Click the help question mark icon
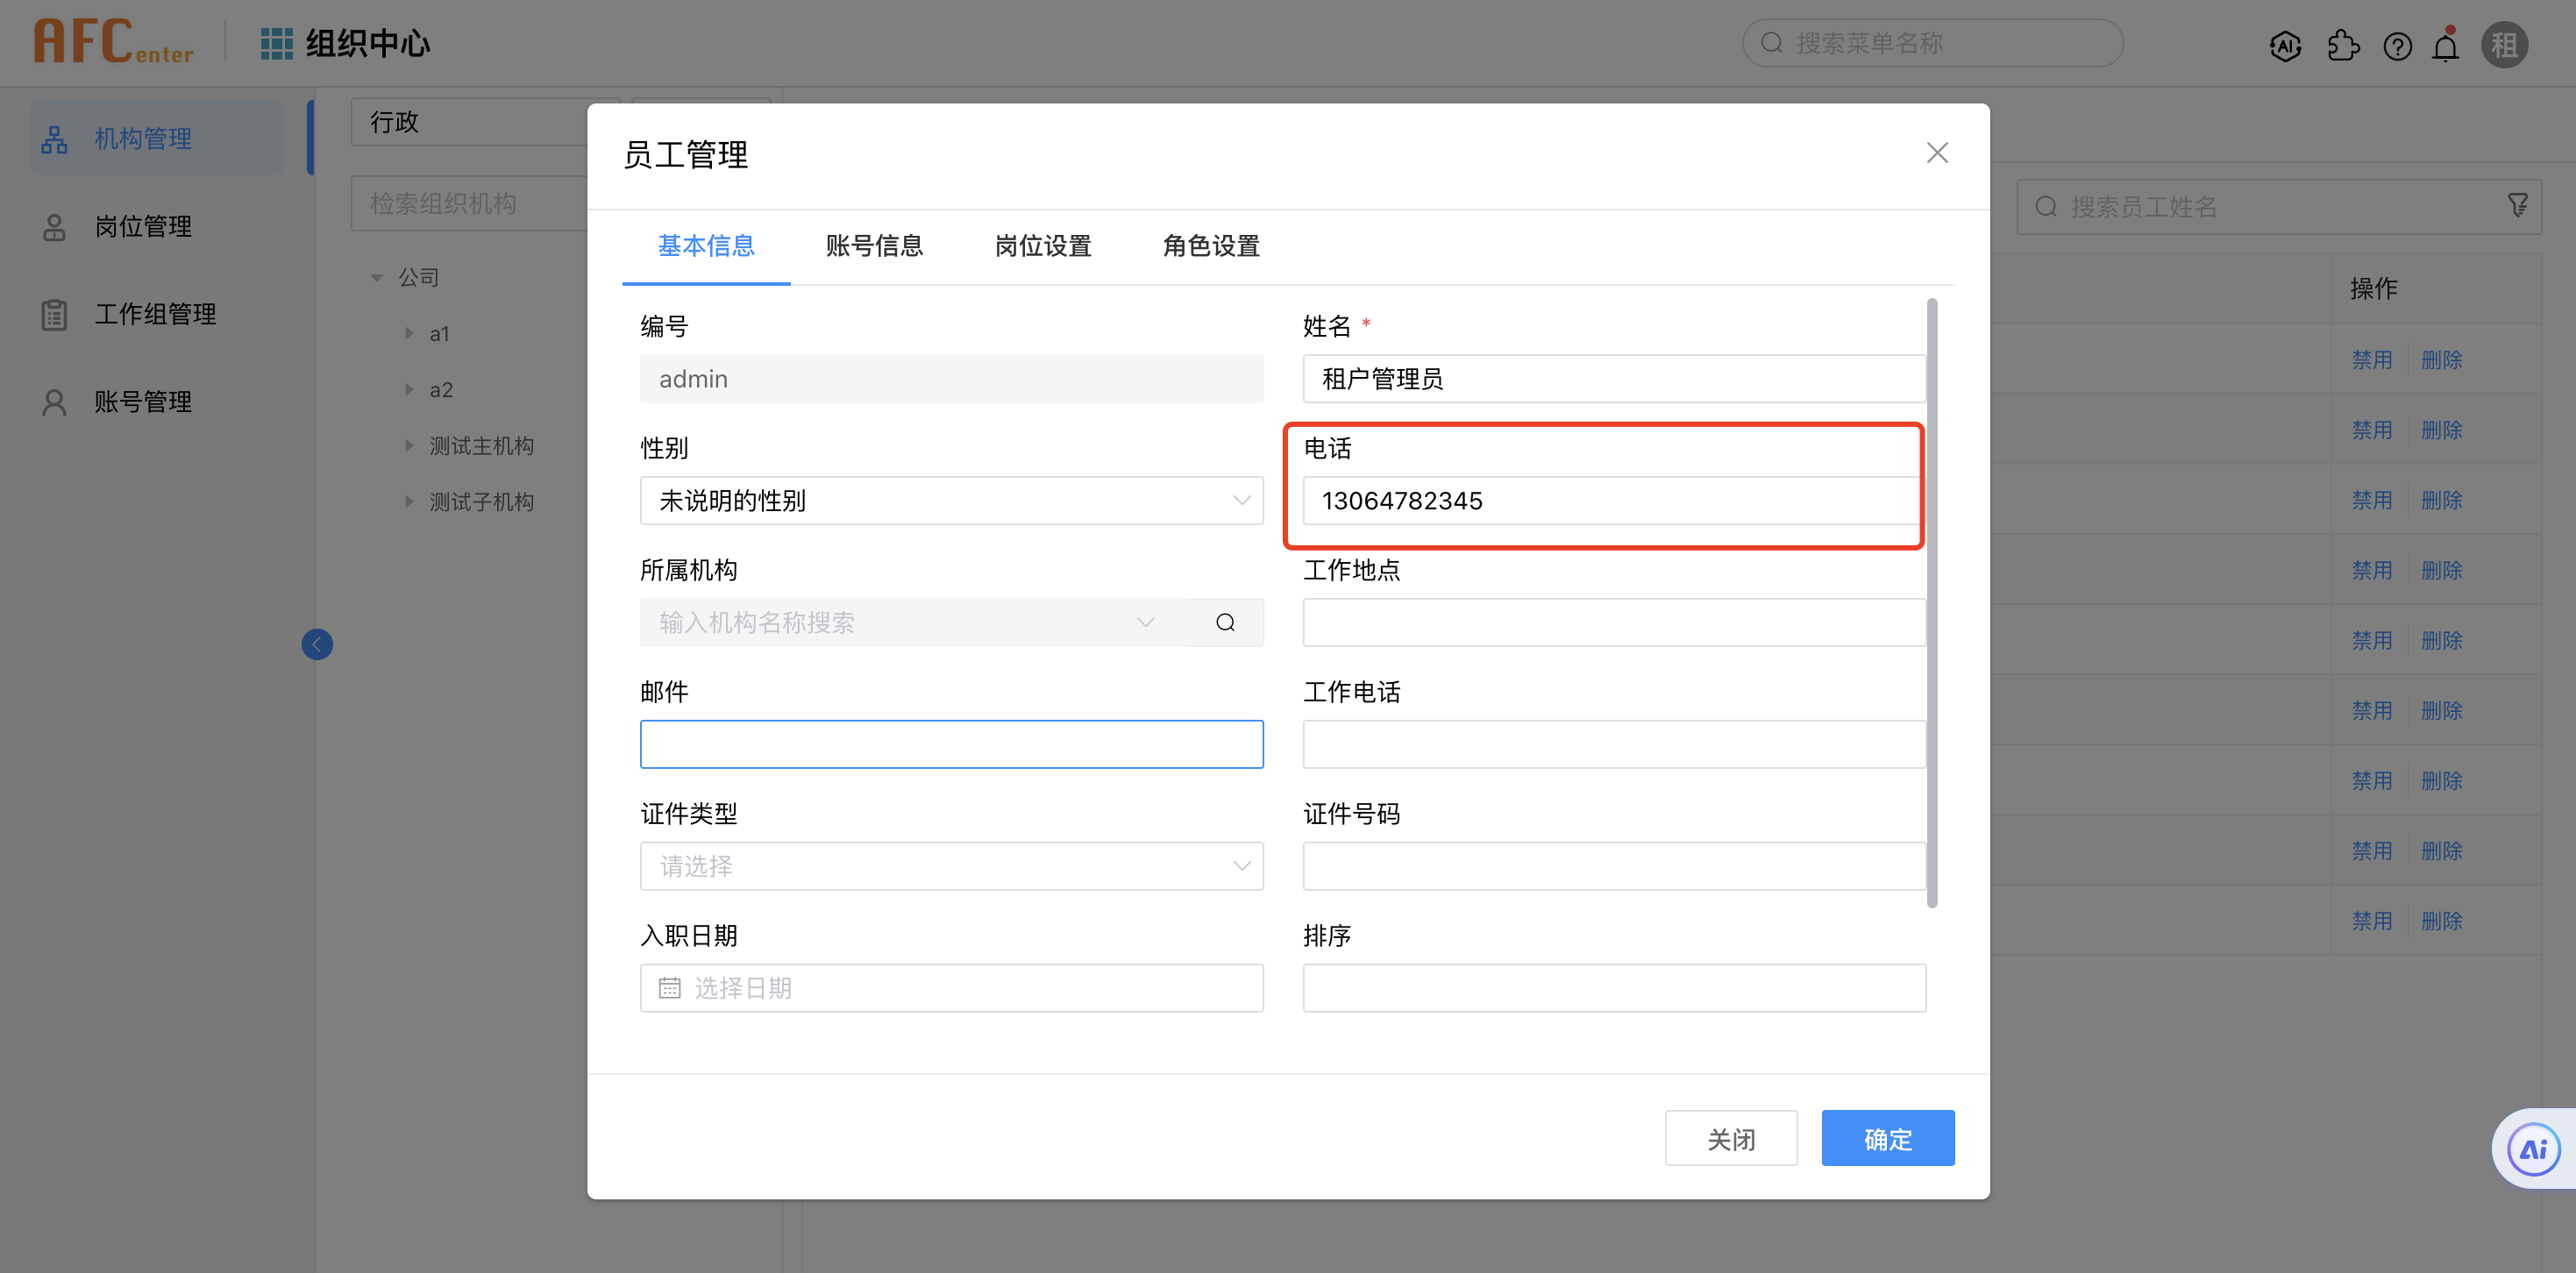 [x=2397, y=46]
